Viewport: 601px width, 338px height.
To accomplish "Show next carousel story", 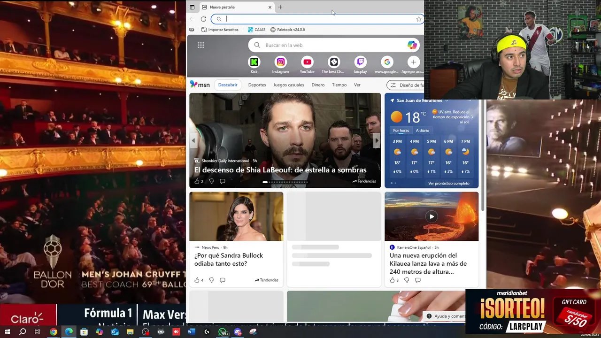I will (x=377, y=140).
